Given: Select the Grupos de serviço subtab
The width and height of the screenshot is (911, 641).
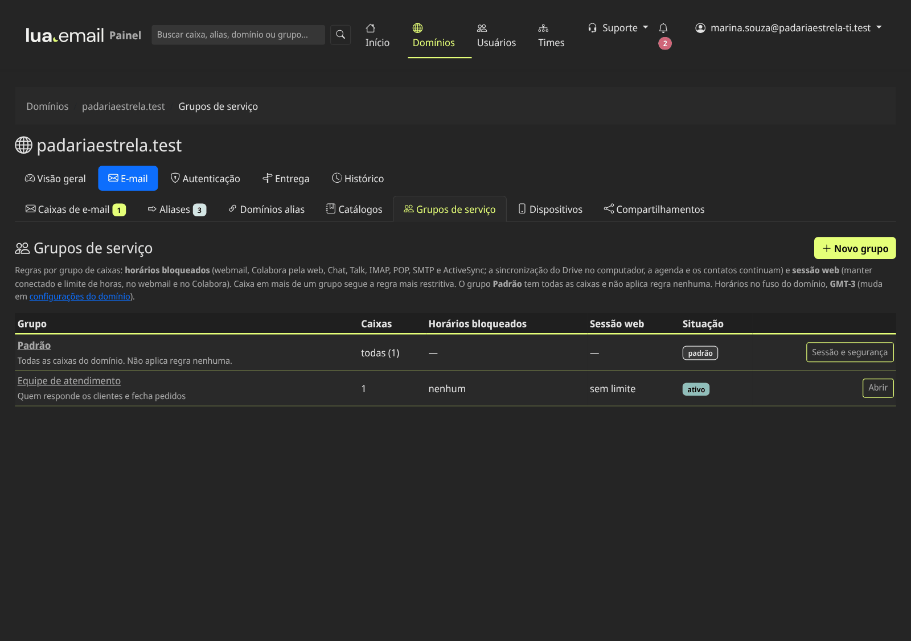Looking at the screenshot, I should pos(450,209).
